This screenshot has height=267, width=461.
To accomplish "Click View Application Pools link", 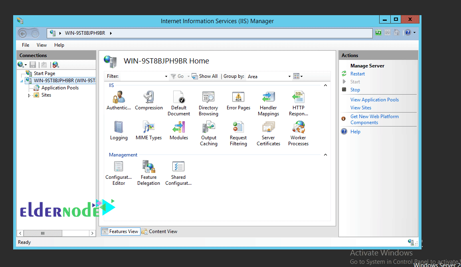I will point(374,100).
